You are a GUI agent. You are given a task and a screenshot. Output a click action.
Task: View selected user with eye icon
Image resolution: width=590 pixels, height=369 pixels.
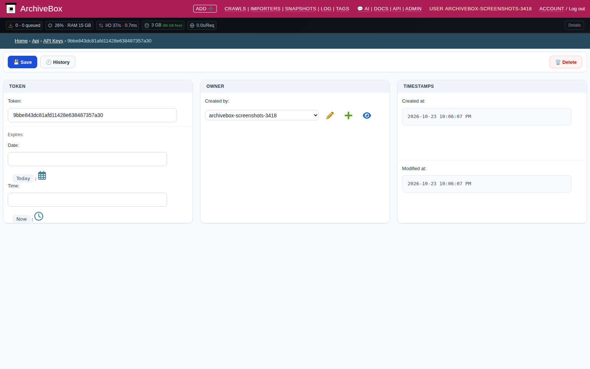[367, 115]
